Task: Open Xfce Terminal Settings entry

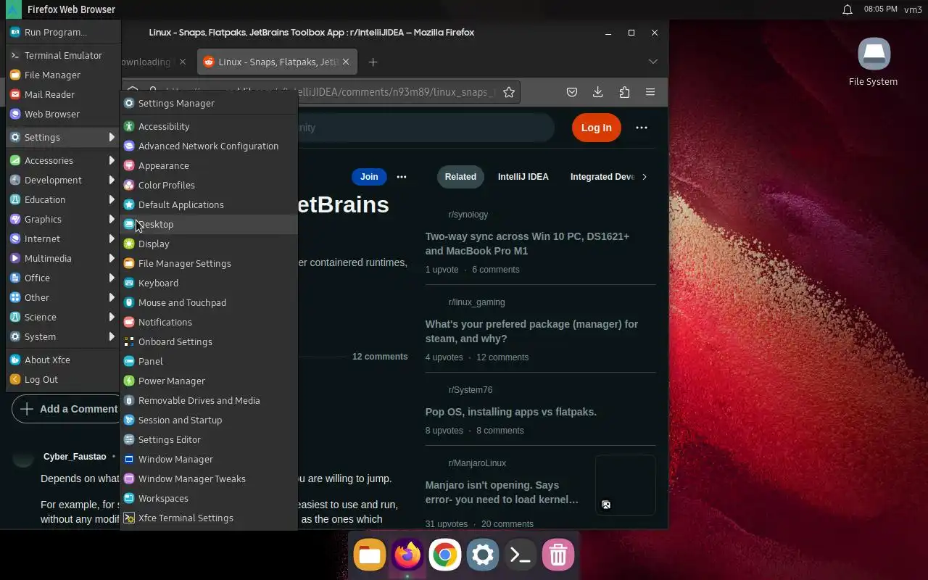Action: tap(209, 518)
